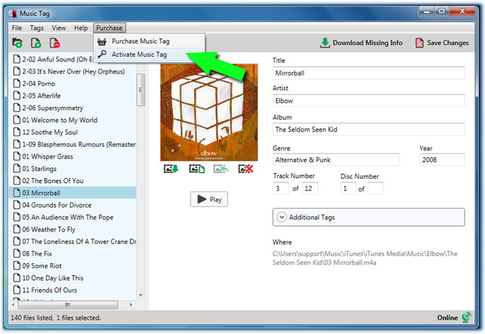The height and width of the screenshot is (334, 485).
Task: Select 01 Whisper Grass
Action: click(x=73, y=156)
